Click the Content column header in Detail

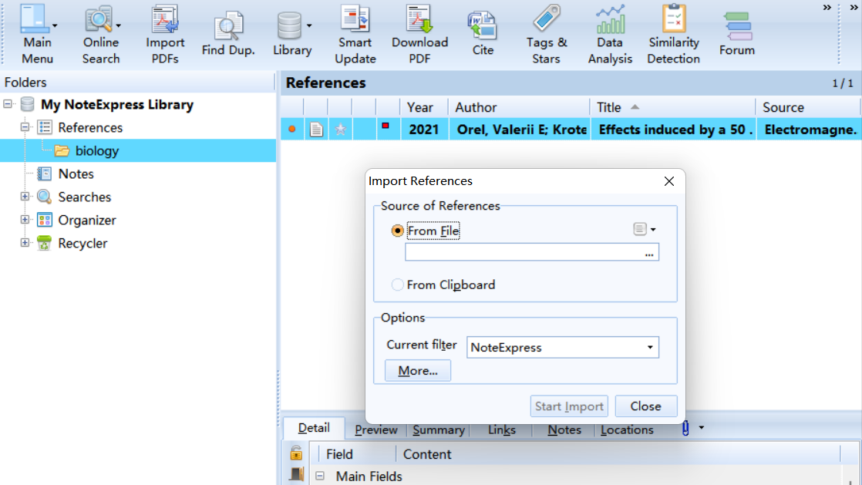(x=618, y=454)
